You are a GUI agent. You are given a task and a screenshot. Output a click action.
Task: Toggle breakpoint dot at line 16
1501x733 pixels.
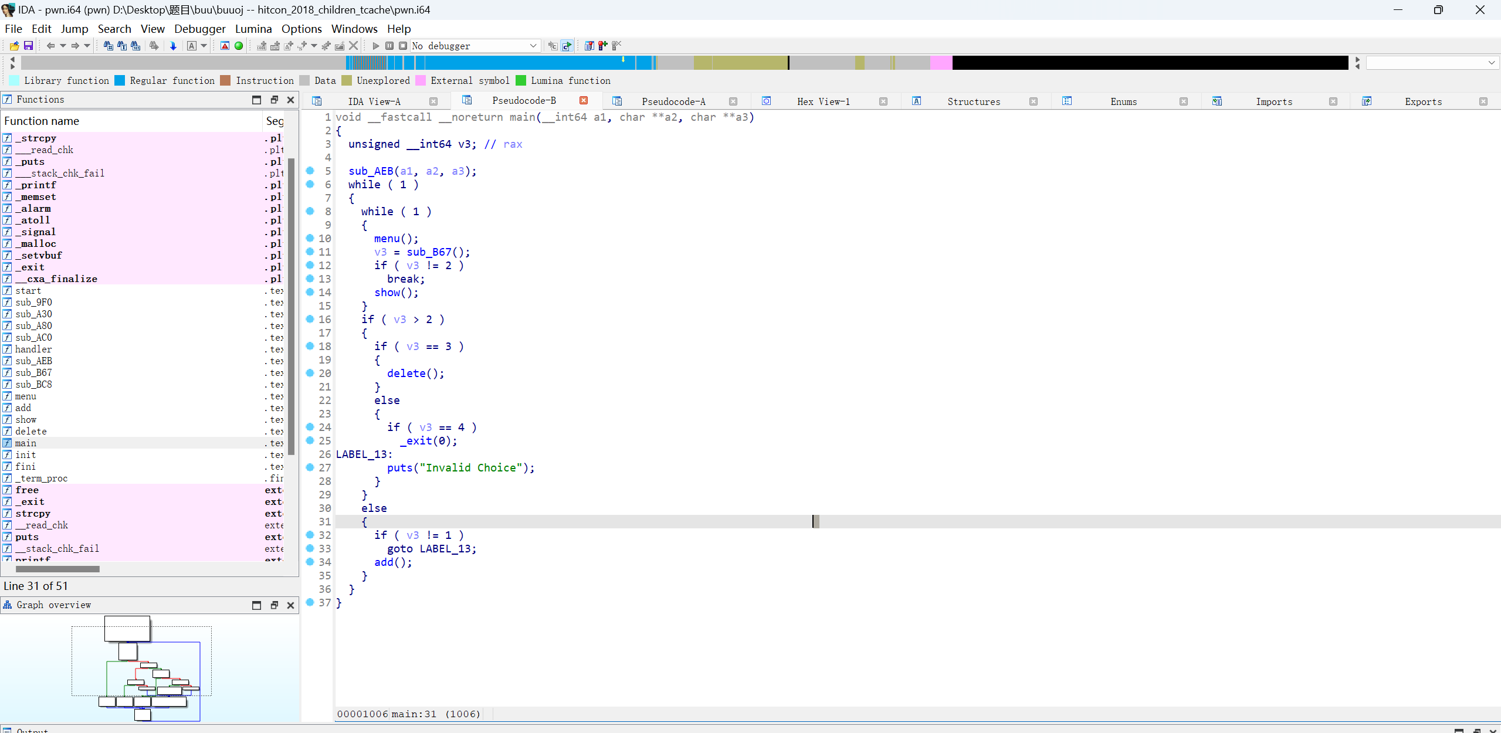[x=310, y=319]
